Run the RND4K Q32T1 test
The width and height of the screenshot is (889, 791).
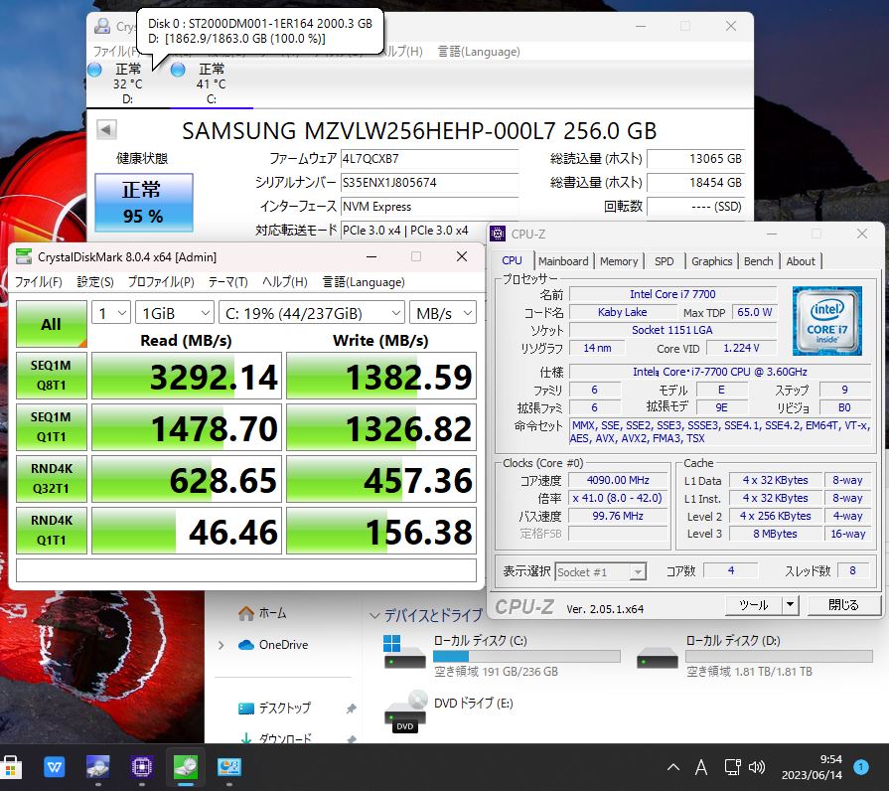coord(51,479)
